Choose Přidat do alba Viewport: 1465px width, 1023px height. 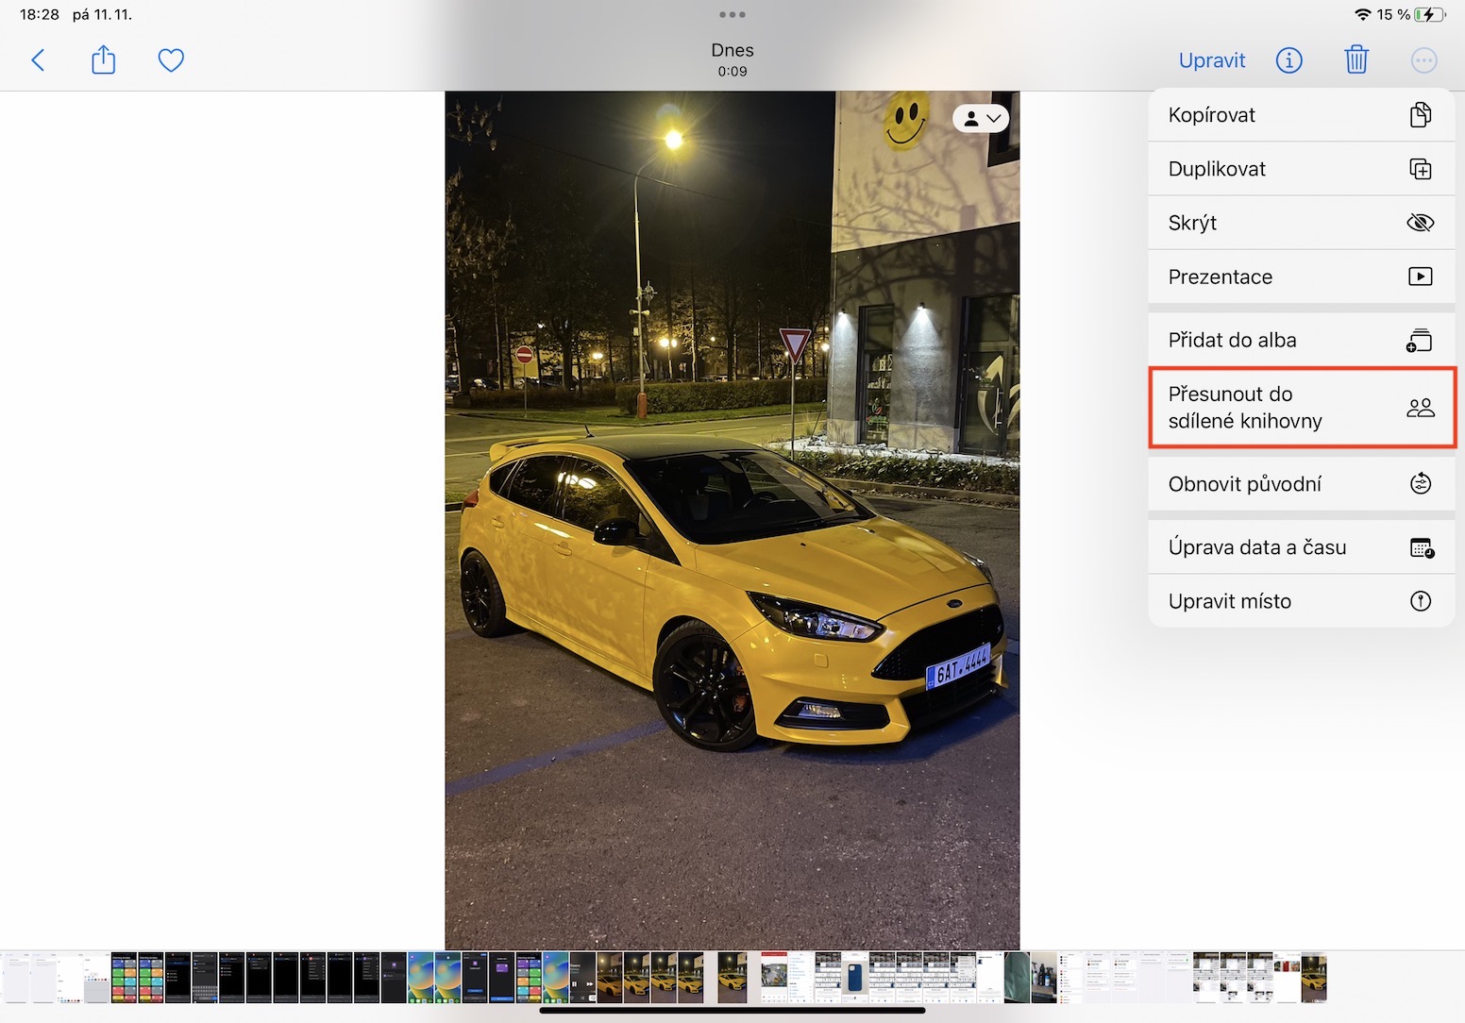coord(1301,340)
